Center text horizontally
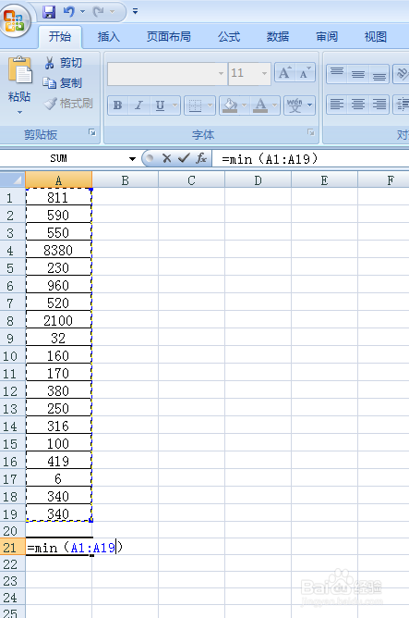409x618 pixels. point(358,105)
